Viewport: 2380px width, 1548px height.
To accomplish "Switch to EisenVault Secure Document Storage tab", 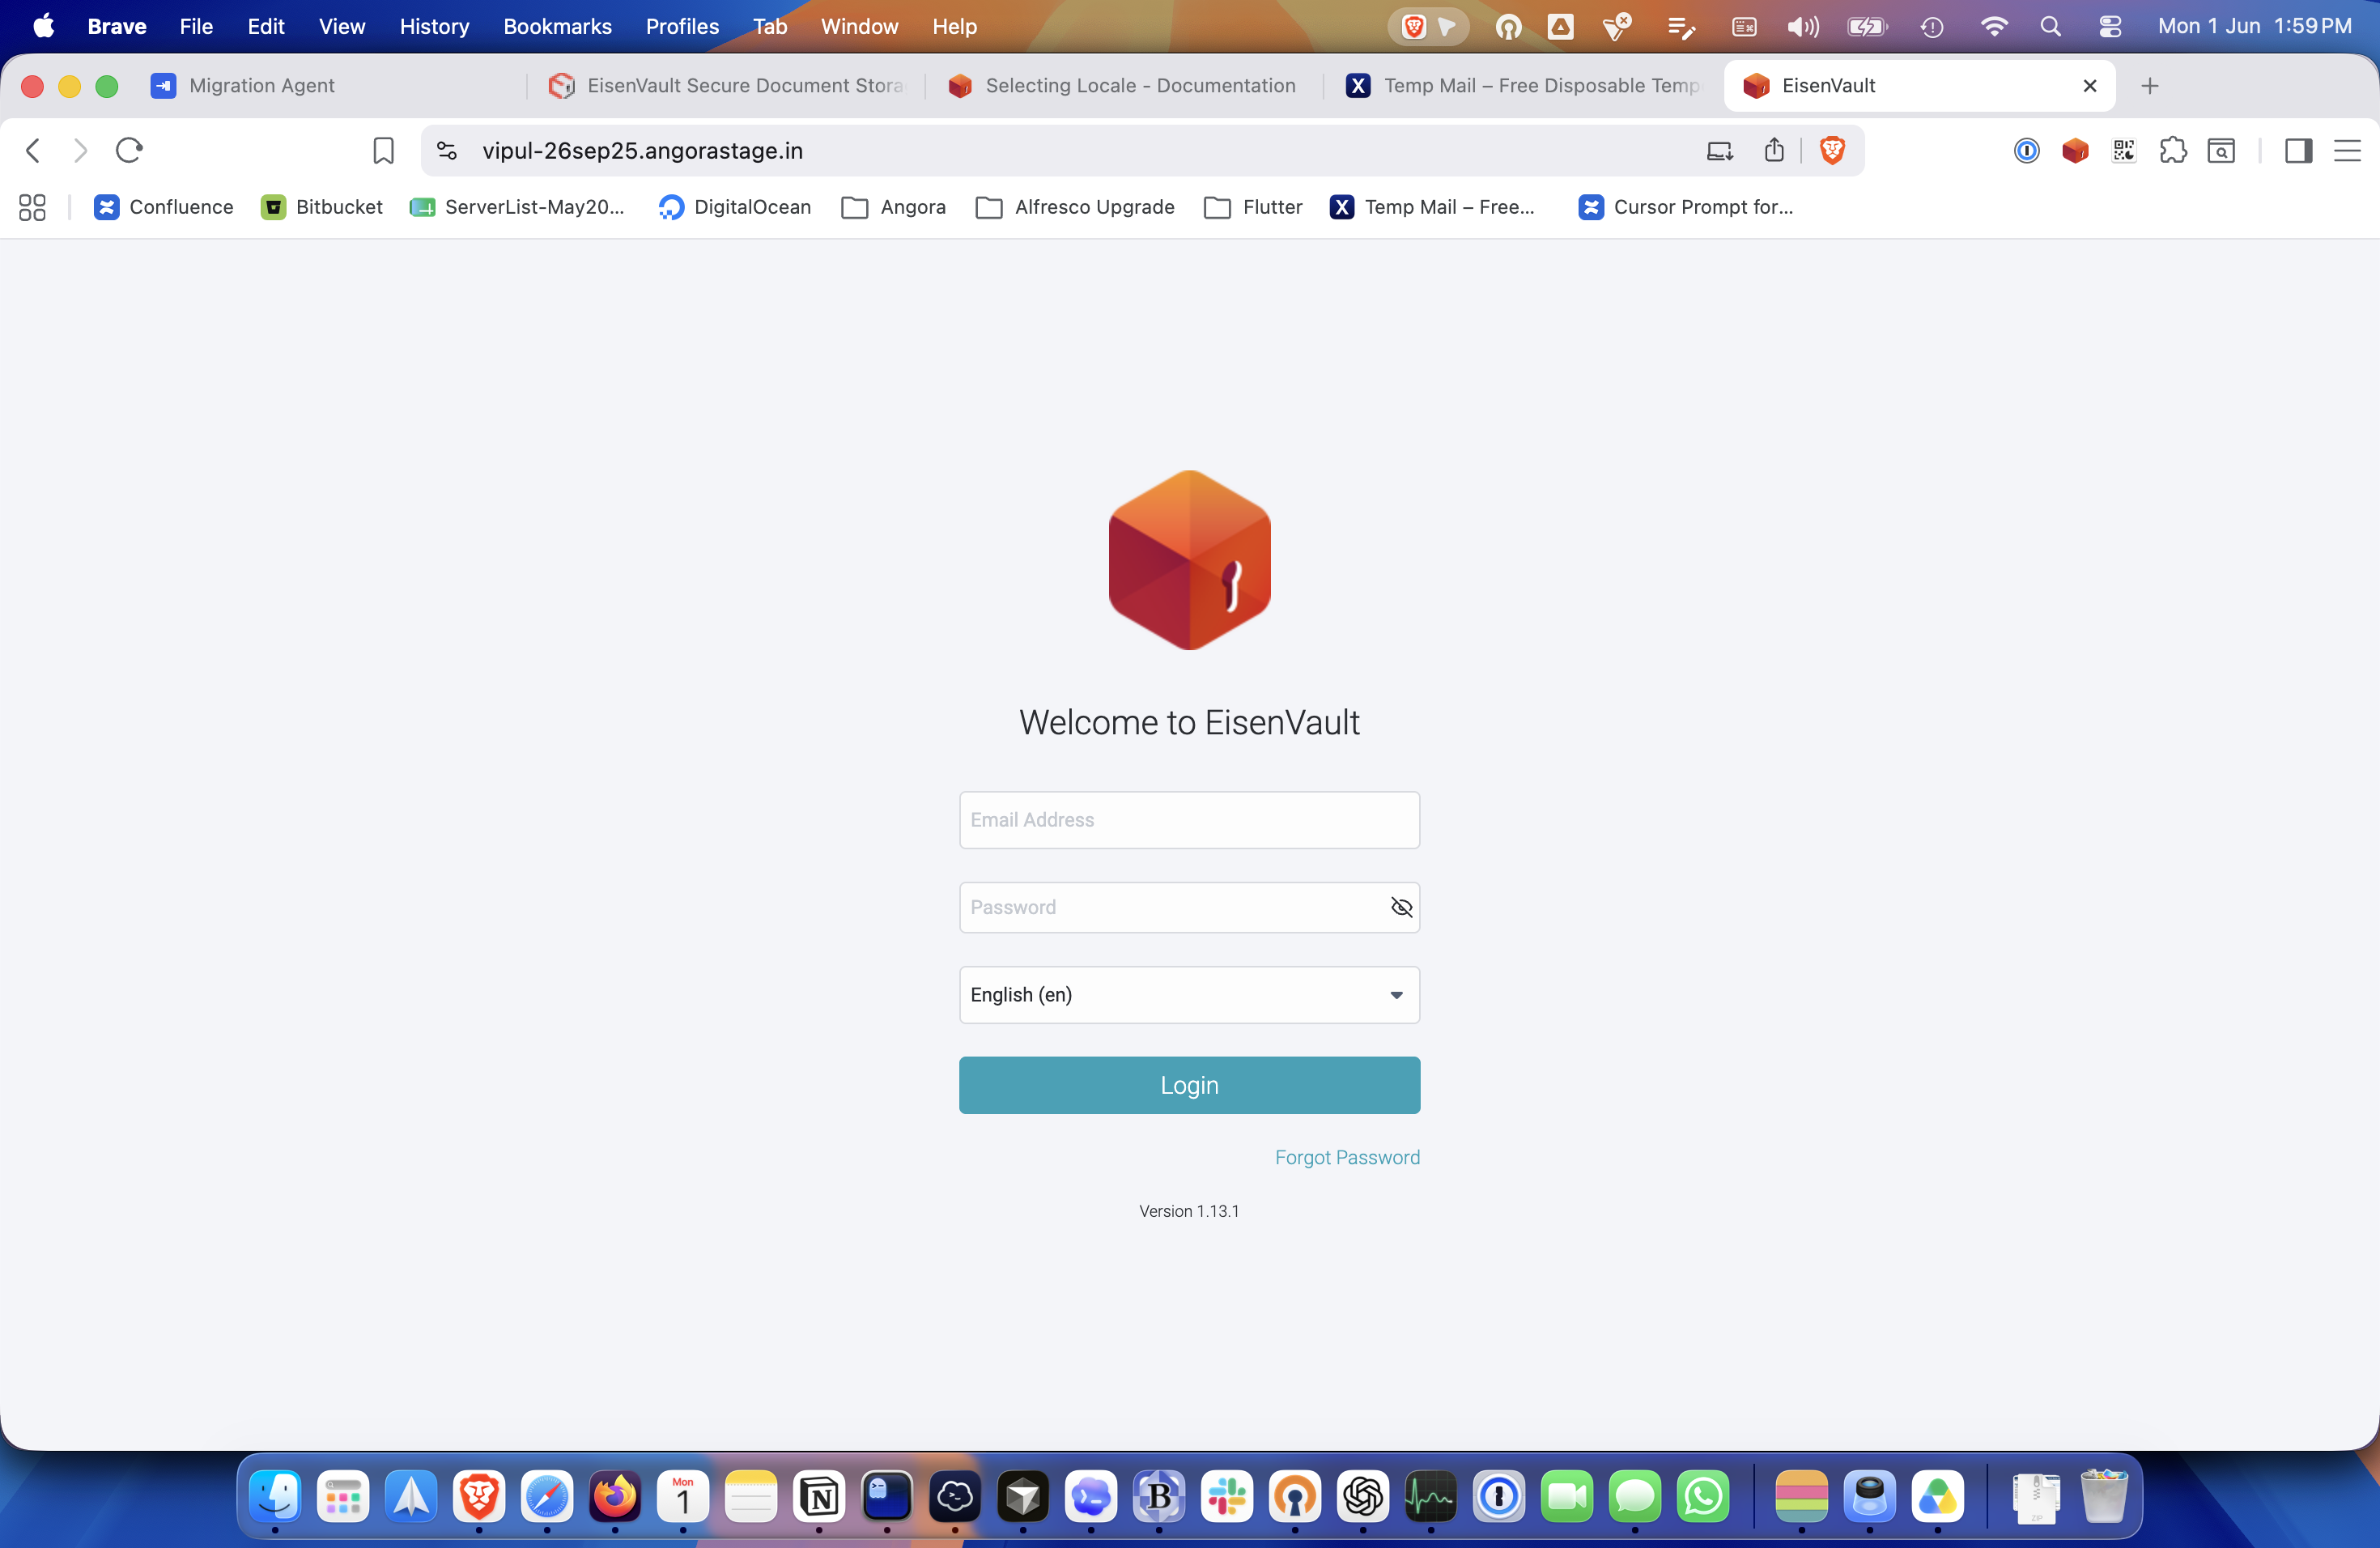I will 727,86.
